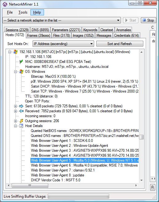Select the Incoming sessions: 0 row
159x202 pixels.
point(40,116)
